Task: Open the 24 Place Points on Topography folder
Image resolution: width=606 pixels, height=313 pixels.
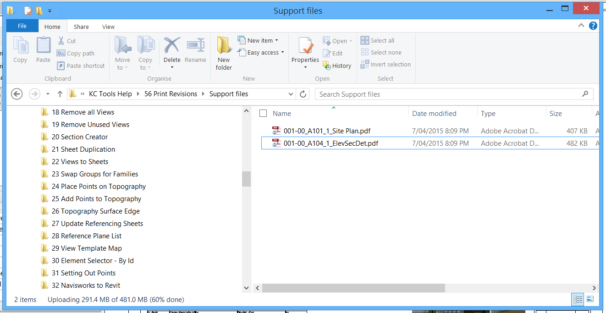Action: pos(99,187)
